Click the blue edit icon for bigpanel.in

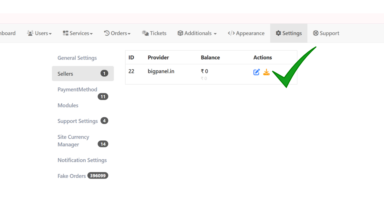click(256, 72)
